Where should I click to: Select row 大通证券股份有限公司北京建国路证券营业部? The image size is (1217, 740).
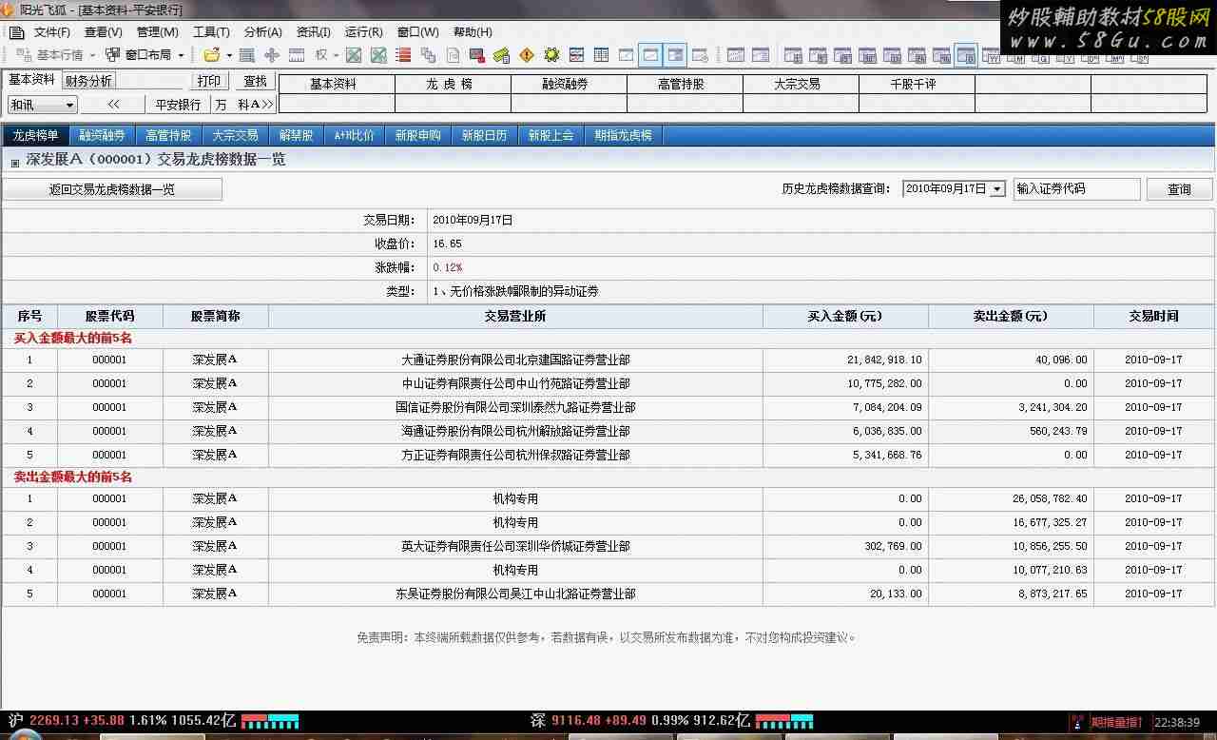608,360
